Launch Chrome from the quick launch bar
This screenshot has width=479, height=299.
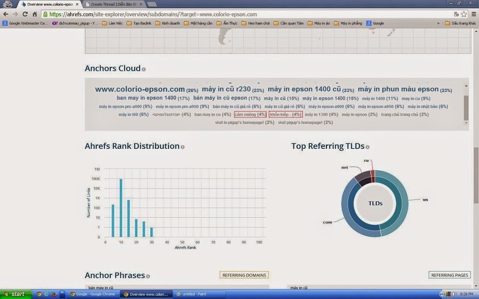click(x=39, y=294)
